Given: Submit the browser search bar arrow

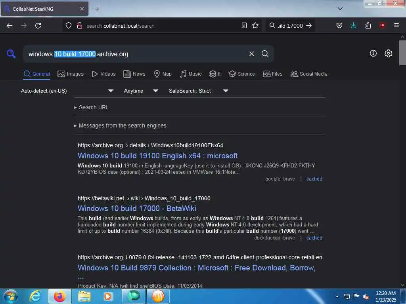Looking at the screenshot, I should pos(308,25).
